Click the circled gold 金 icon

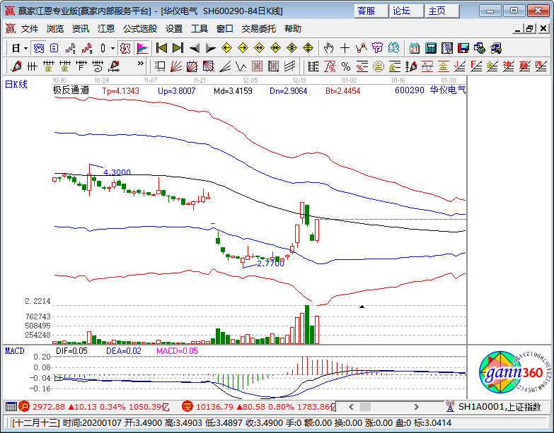[379, 66]
